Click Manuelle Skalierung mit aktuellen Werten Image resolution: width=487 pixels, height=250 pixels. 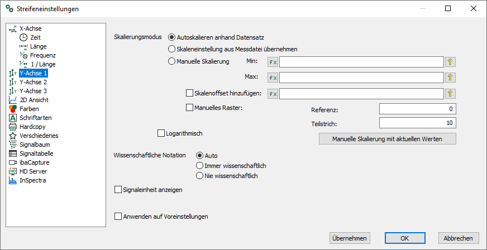(387, 139)
